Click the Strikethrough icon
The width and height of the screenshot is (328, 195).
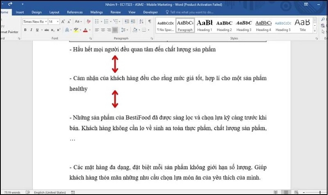(46, 30)
